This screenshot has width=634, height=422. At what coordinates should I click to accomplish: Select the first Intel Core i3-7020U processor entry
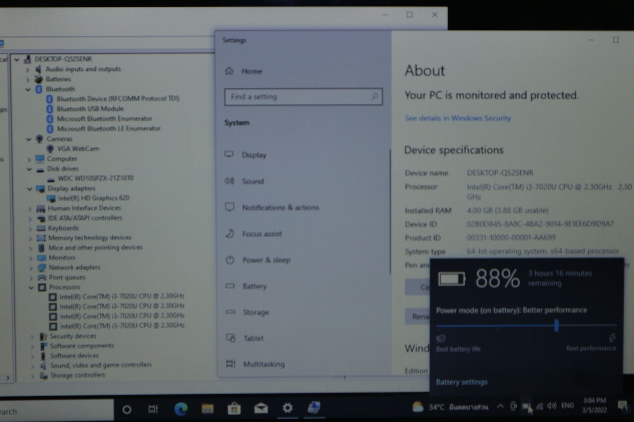coord(122,296)
